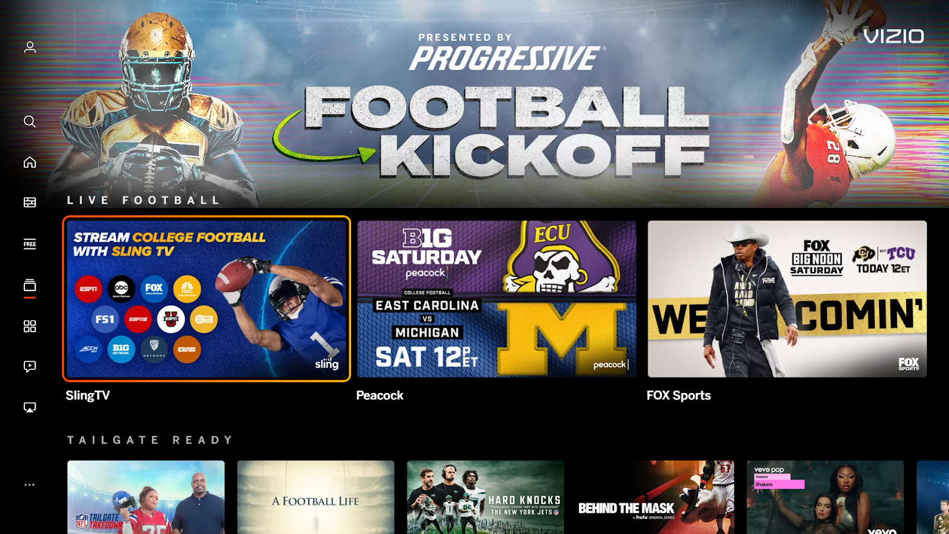
Task: Open the chat bubble play icon
Action: tap(30, 366)
